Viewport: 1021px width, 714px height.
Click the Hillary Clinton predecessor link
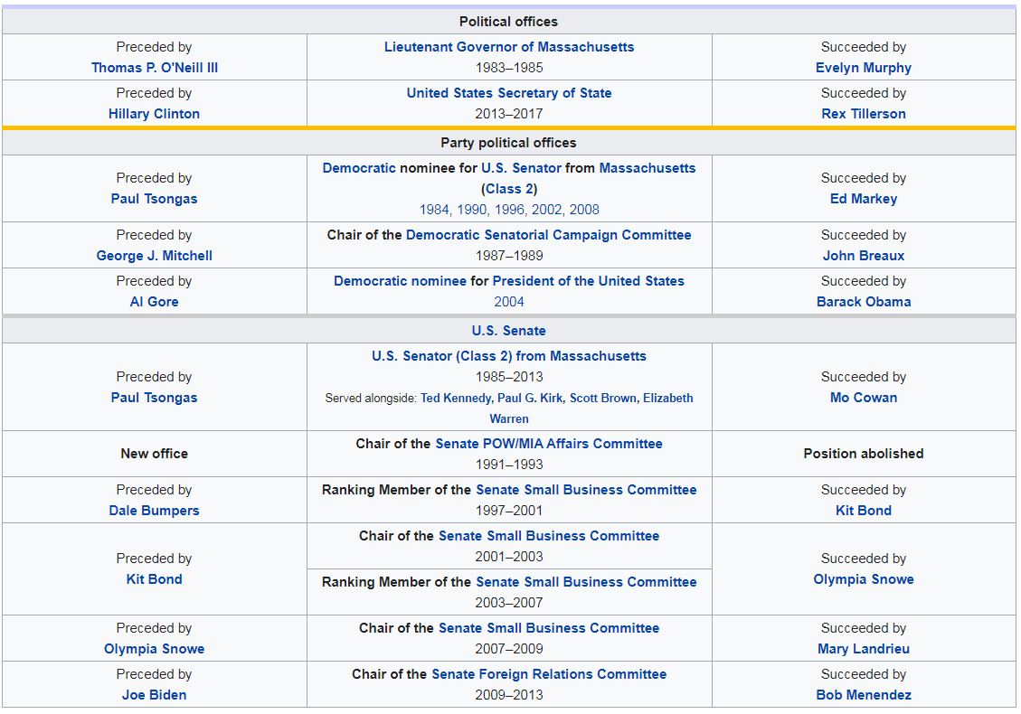point(155,114)
